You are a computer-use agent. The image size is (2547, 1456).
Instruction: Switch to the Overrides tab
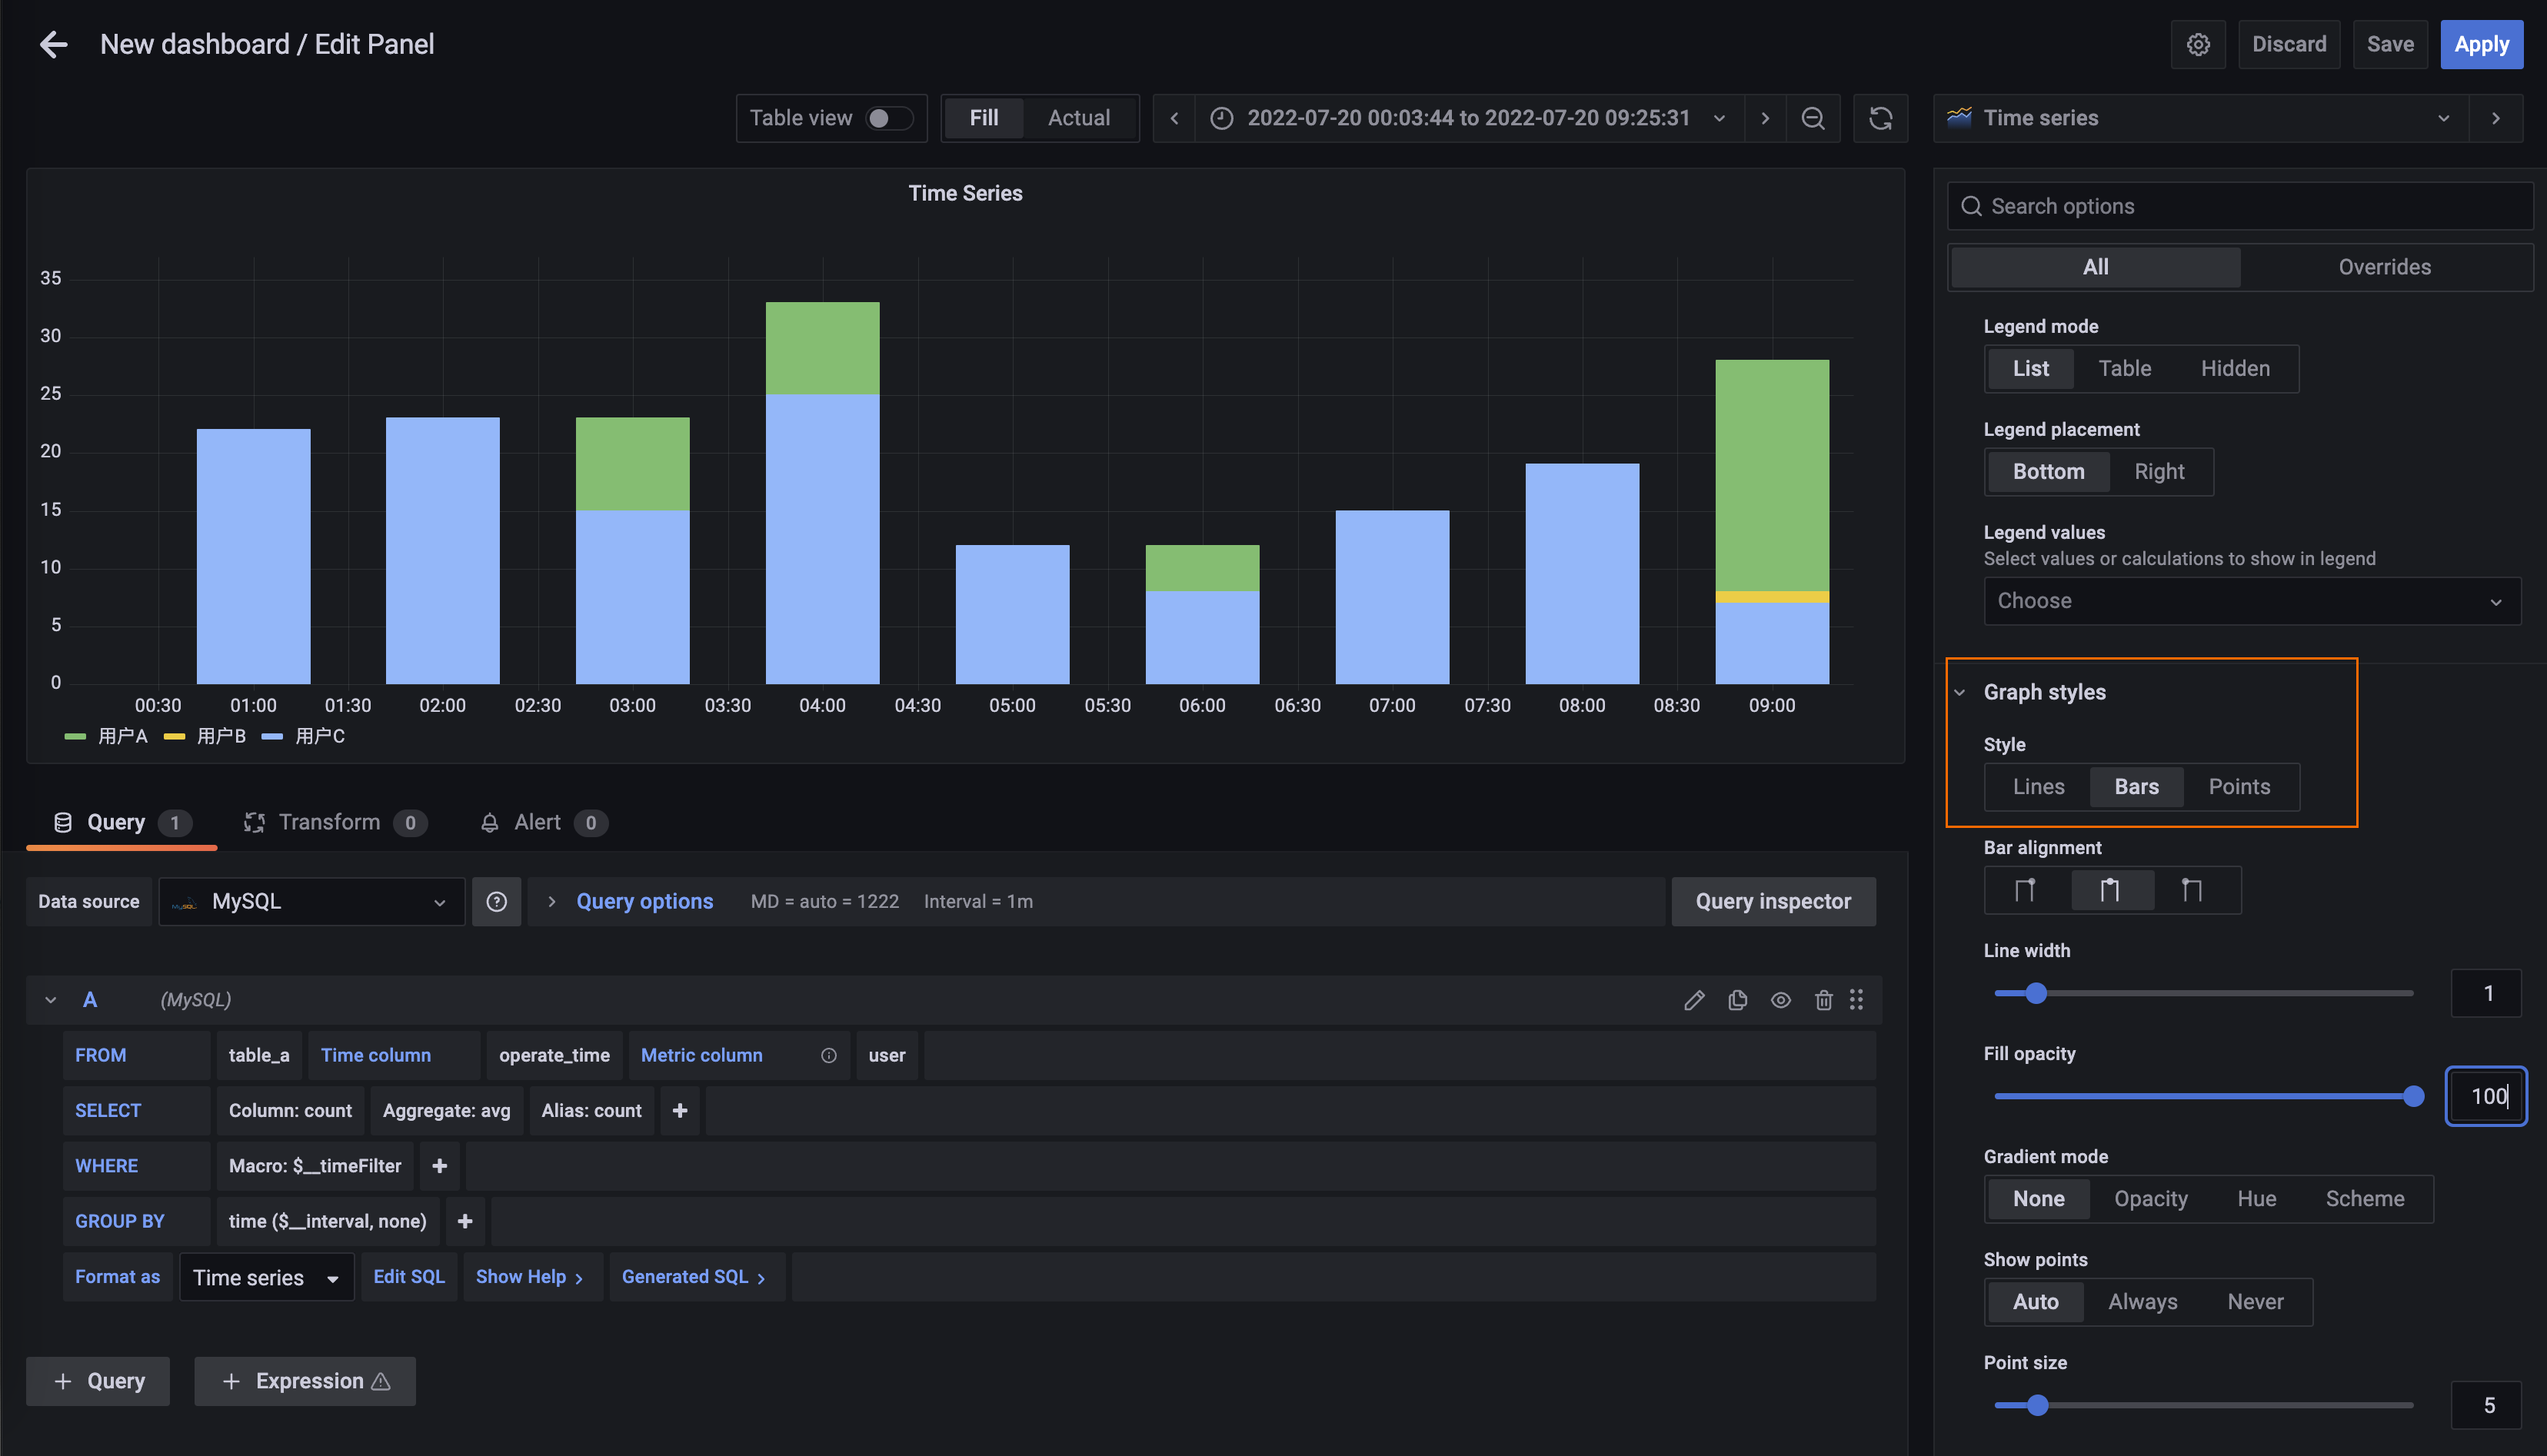[x=2384, y=267]
